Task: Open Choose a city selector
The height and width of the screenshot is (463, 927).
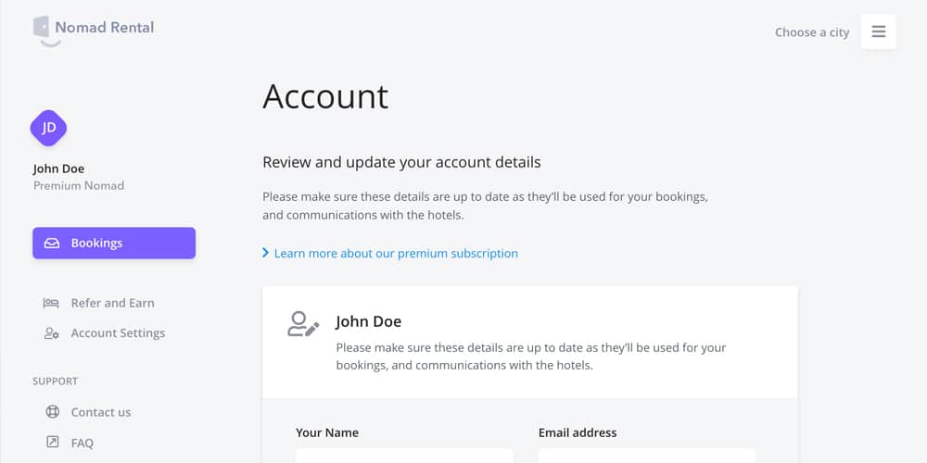Action: click(x=812, y=32)
